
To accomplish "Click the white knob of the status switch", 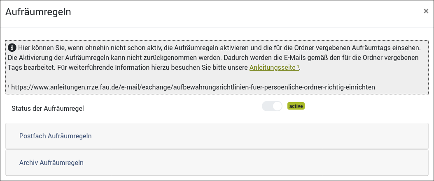I will 277,106.
